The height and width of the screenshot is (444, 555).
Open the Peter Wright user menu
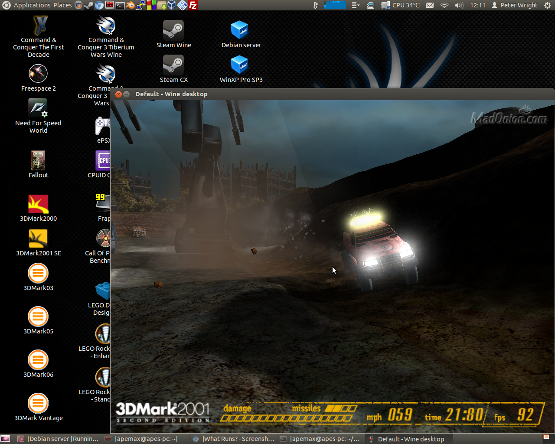[x=515, y=5]
